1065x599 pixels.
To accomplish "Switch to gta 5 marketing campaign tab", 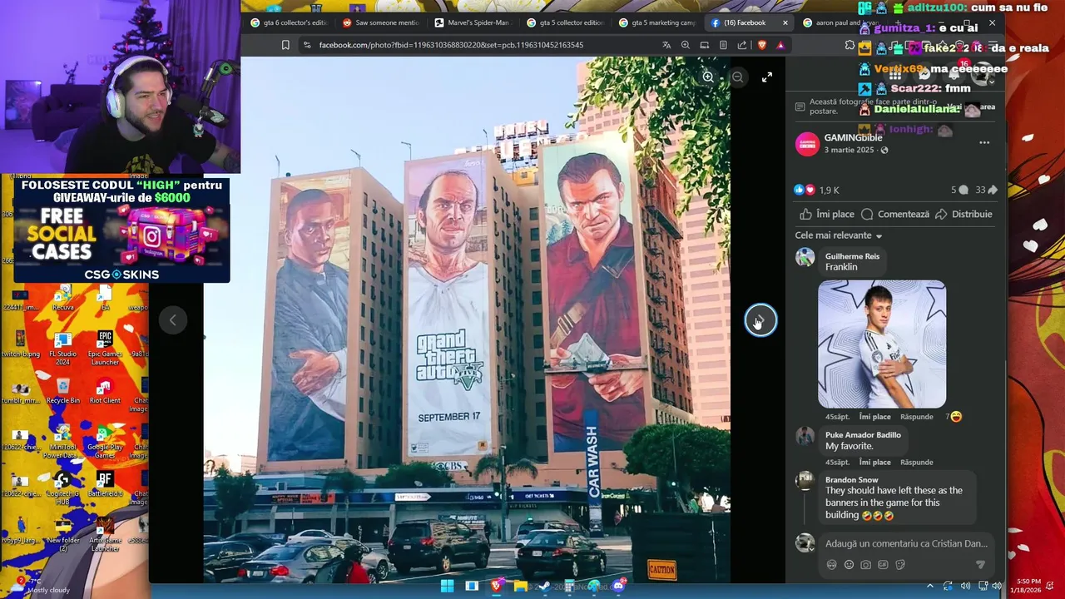I will coord(657,22).
